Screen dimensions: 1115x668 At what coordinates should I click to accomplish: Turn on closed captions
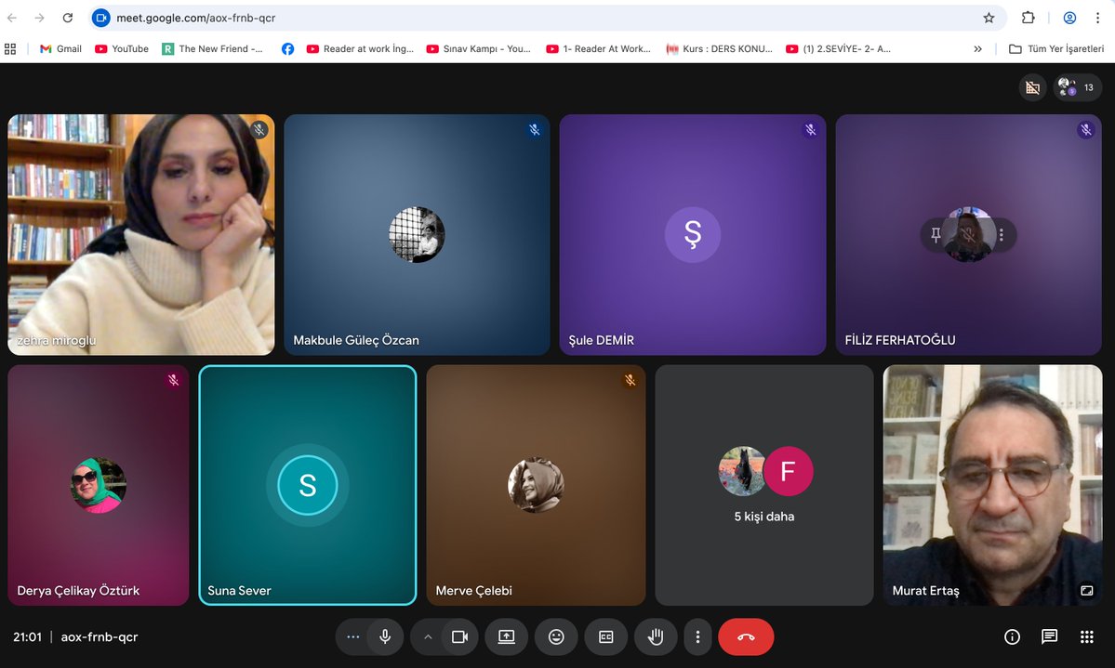tap(605, 636)
